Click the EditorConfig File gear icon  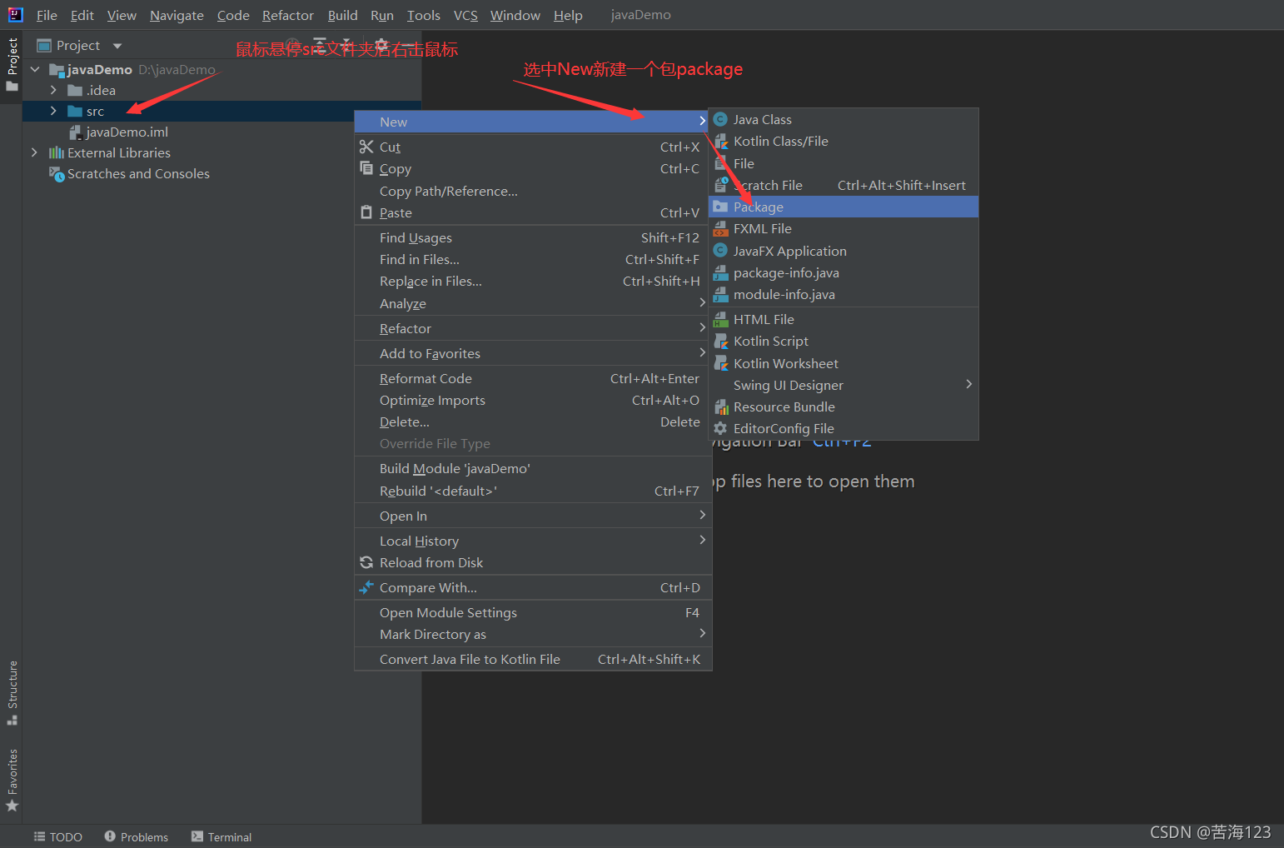coord(721,428)
